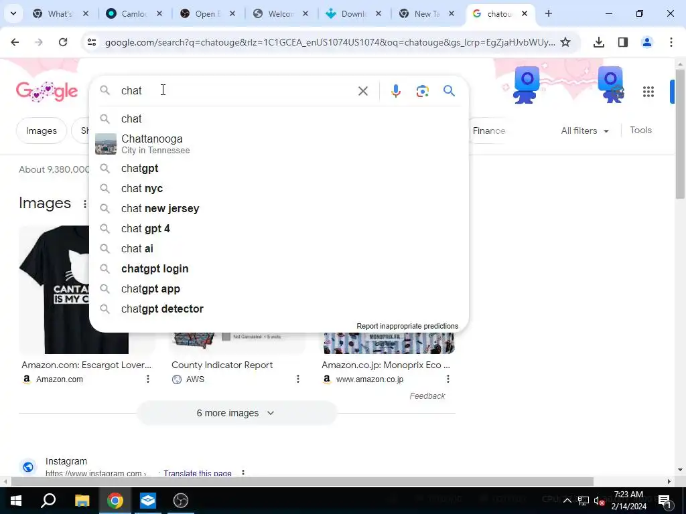Open more options for Amazon.com image result
Viewport: 686px width, 514px height.
point(148,379)
